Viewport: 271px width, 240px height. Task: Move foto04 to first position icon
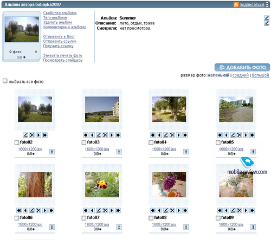pyautogui.click(x=153, y=135)
